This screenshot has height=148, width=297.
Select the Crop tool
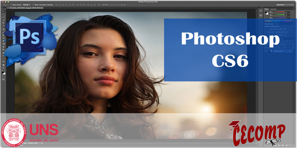click(x=3, y=23)
